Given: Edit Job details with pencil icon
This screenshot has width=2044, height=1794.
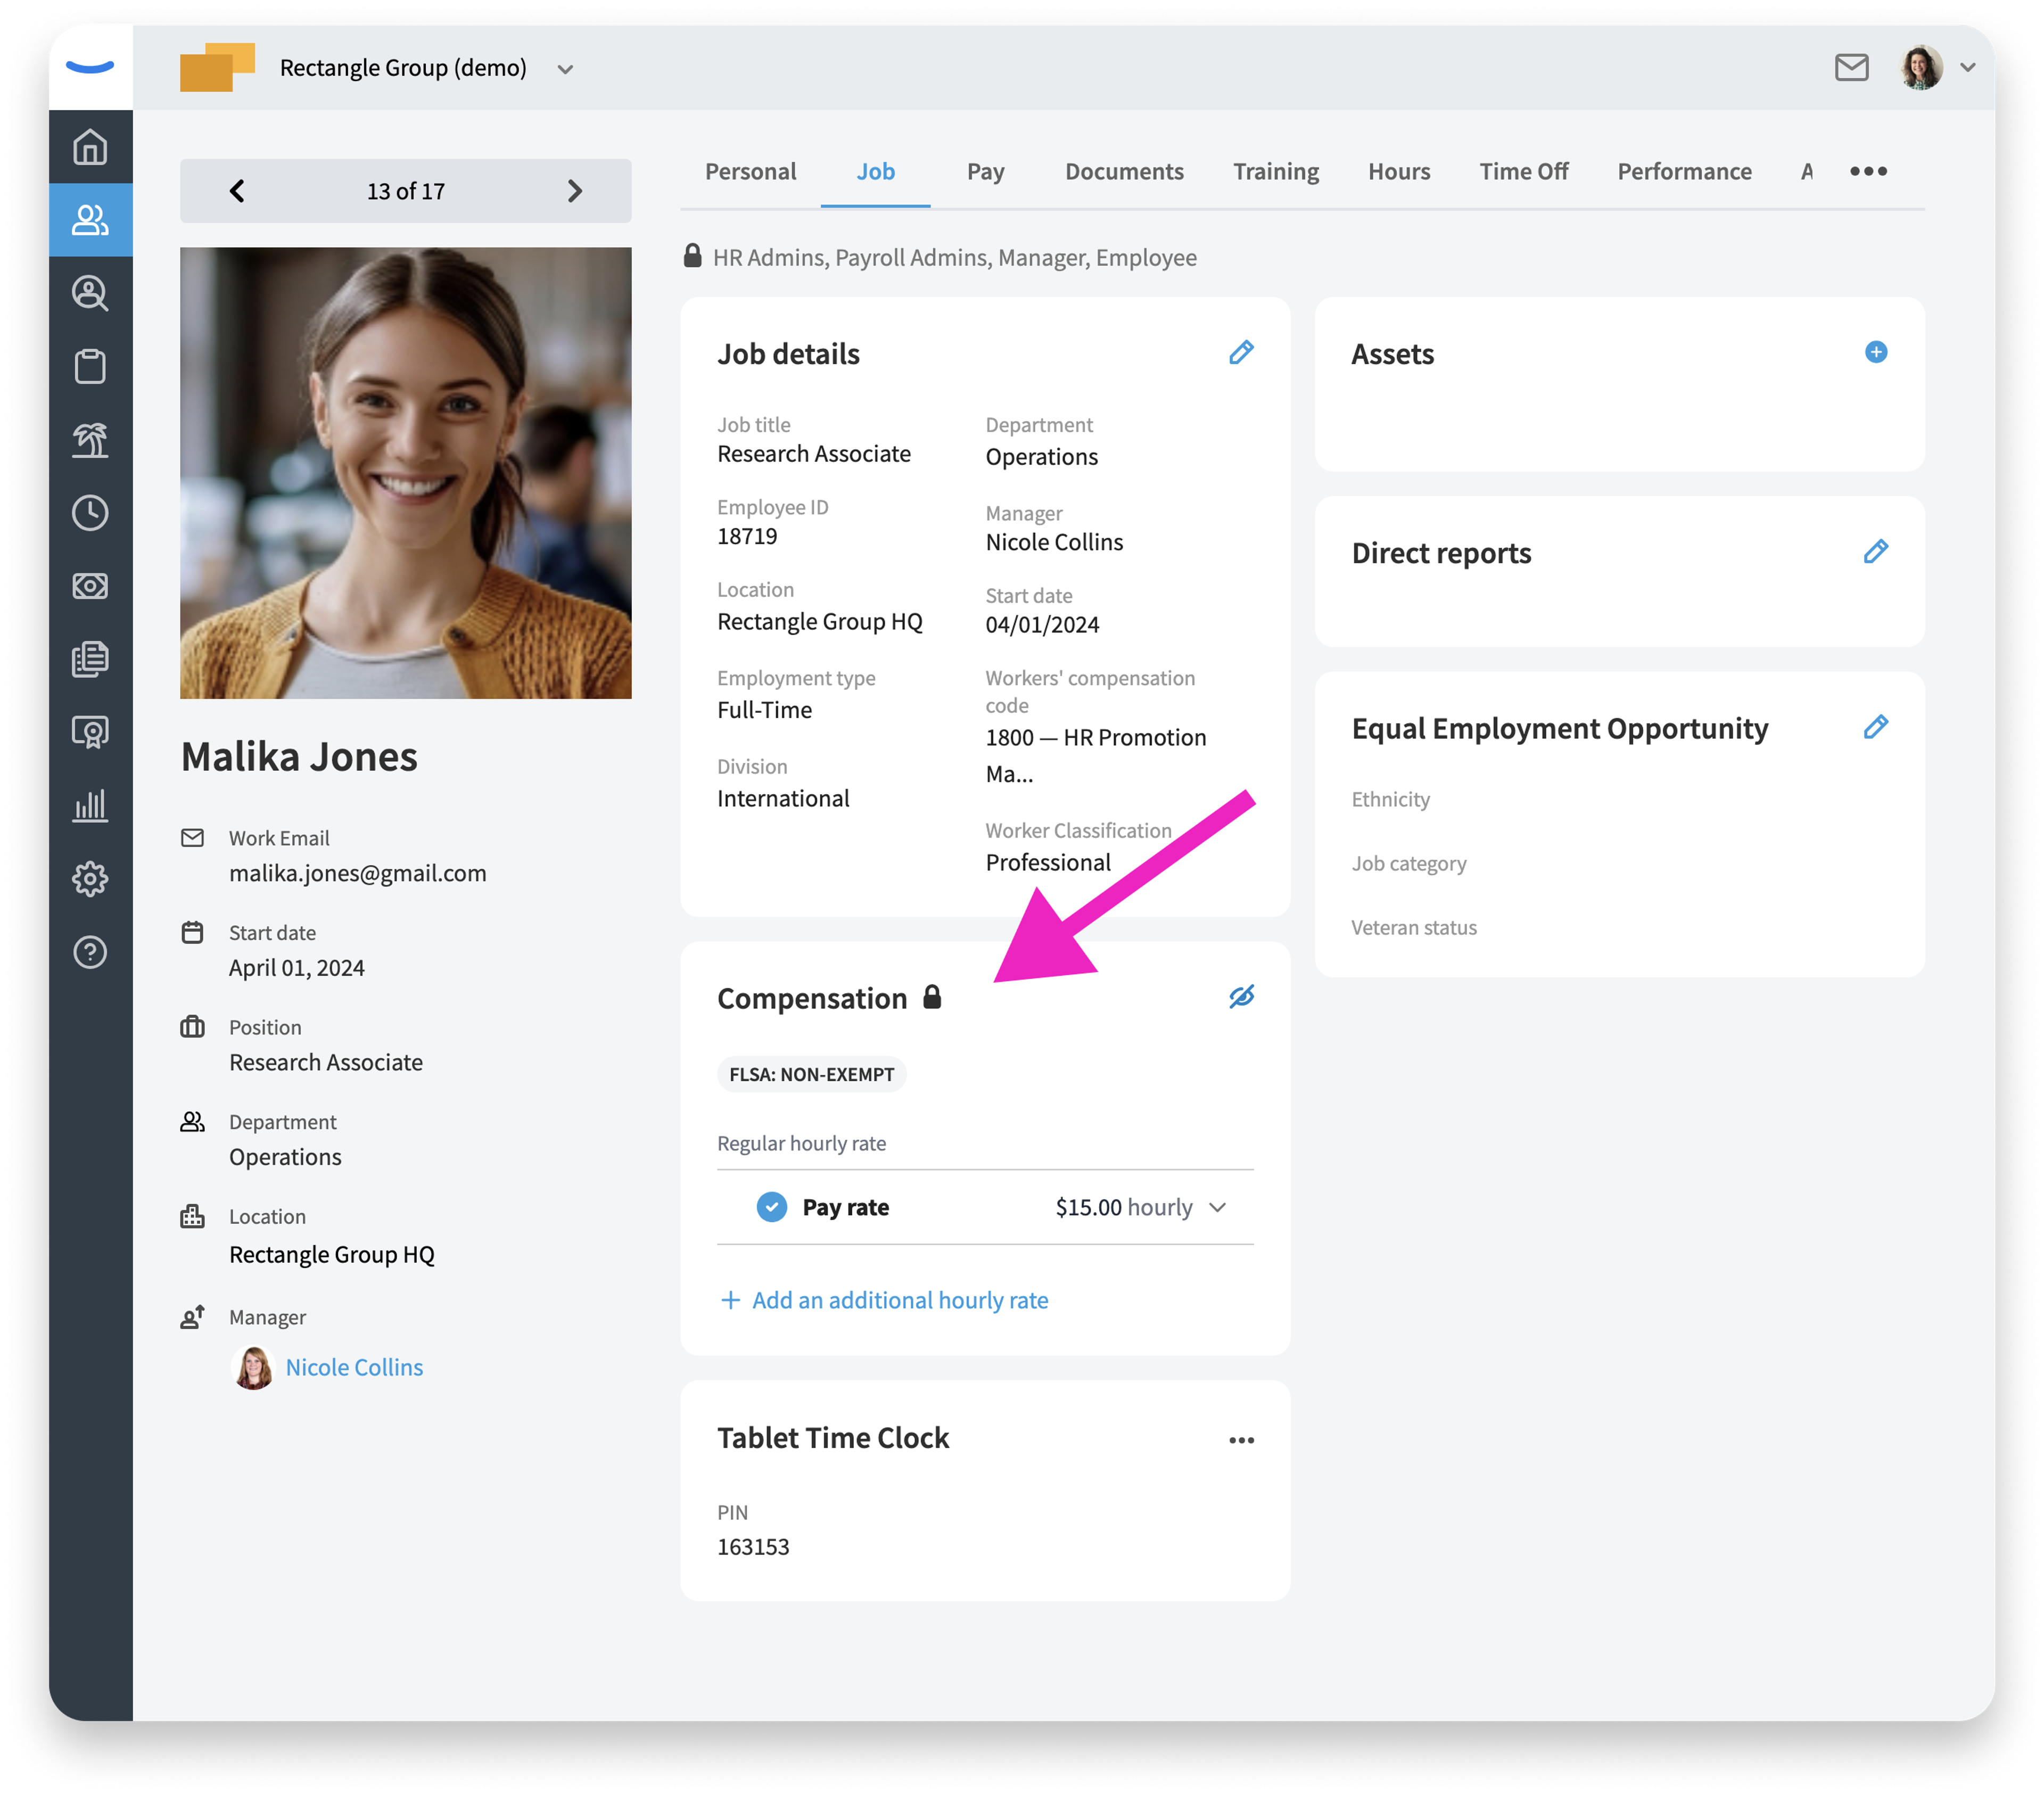Looking at the screenshot, I should (x=1241, y=352).
